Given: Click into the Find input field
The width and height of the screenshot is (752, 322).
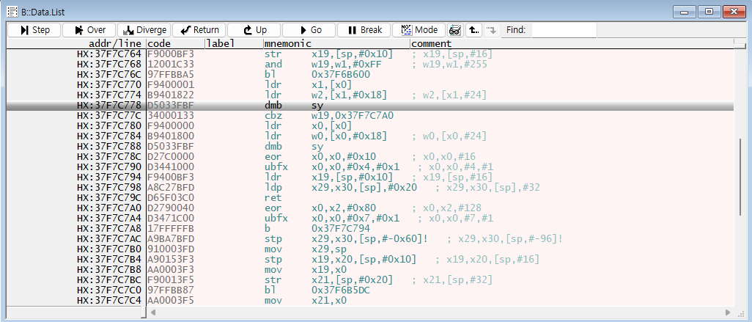Looking at the screenshot, I should tap(563, 30).
